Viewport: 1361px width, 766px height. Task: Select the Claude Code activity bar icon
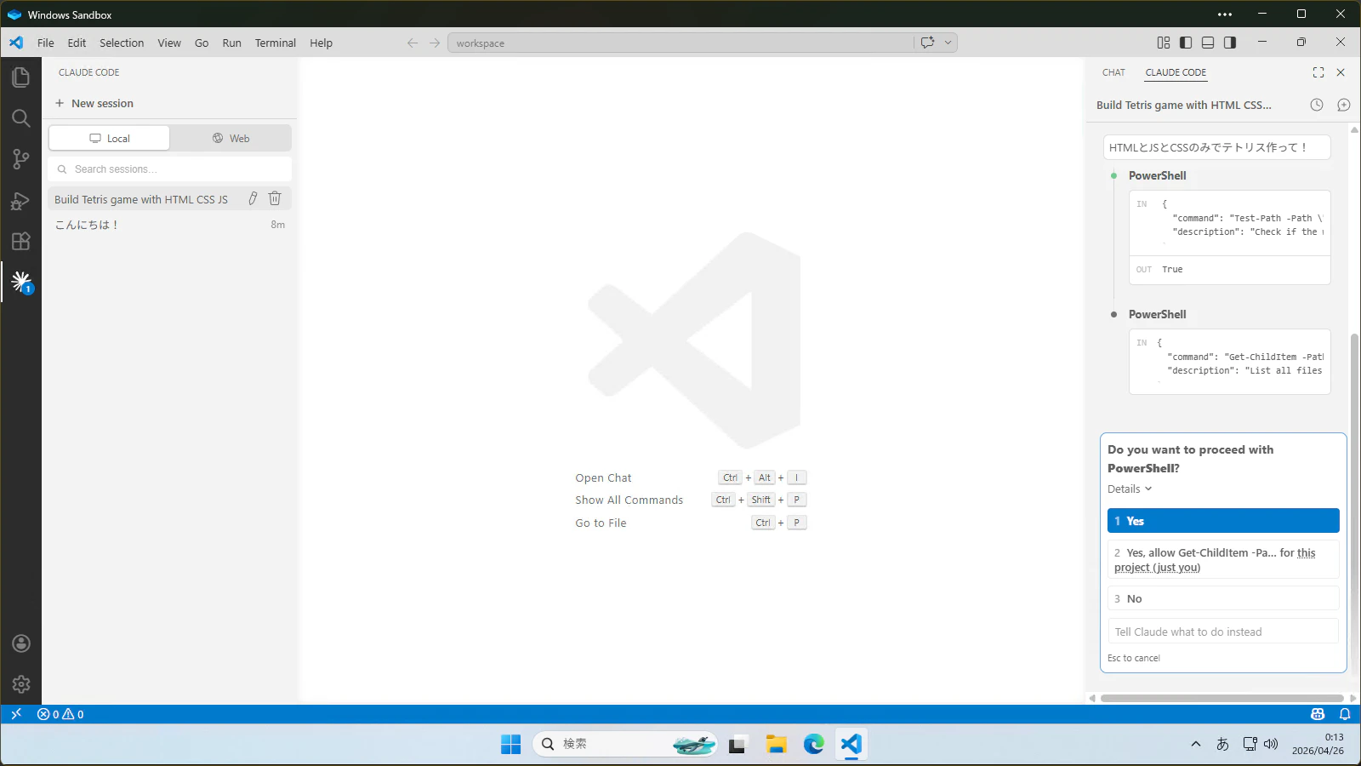coord(21,282)
